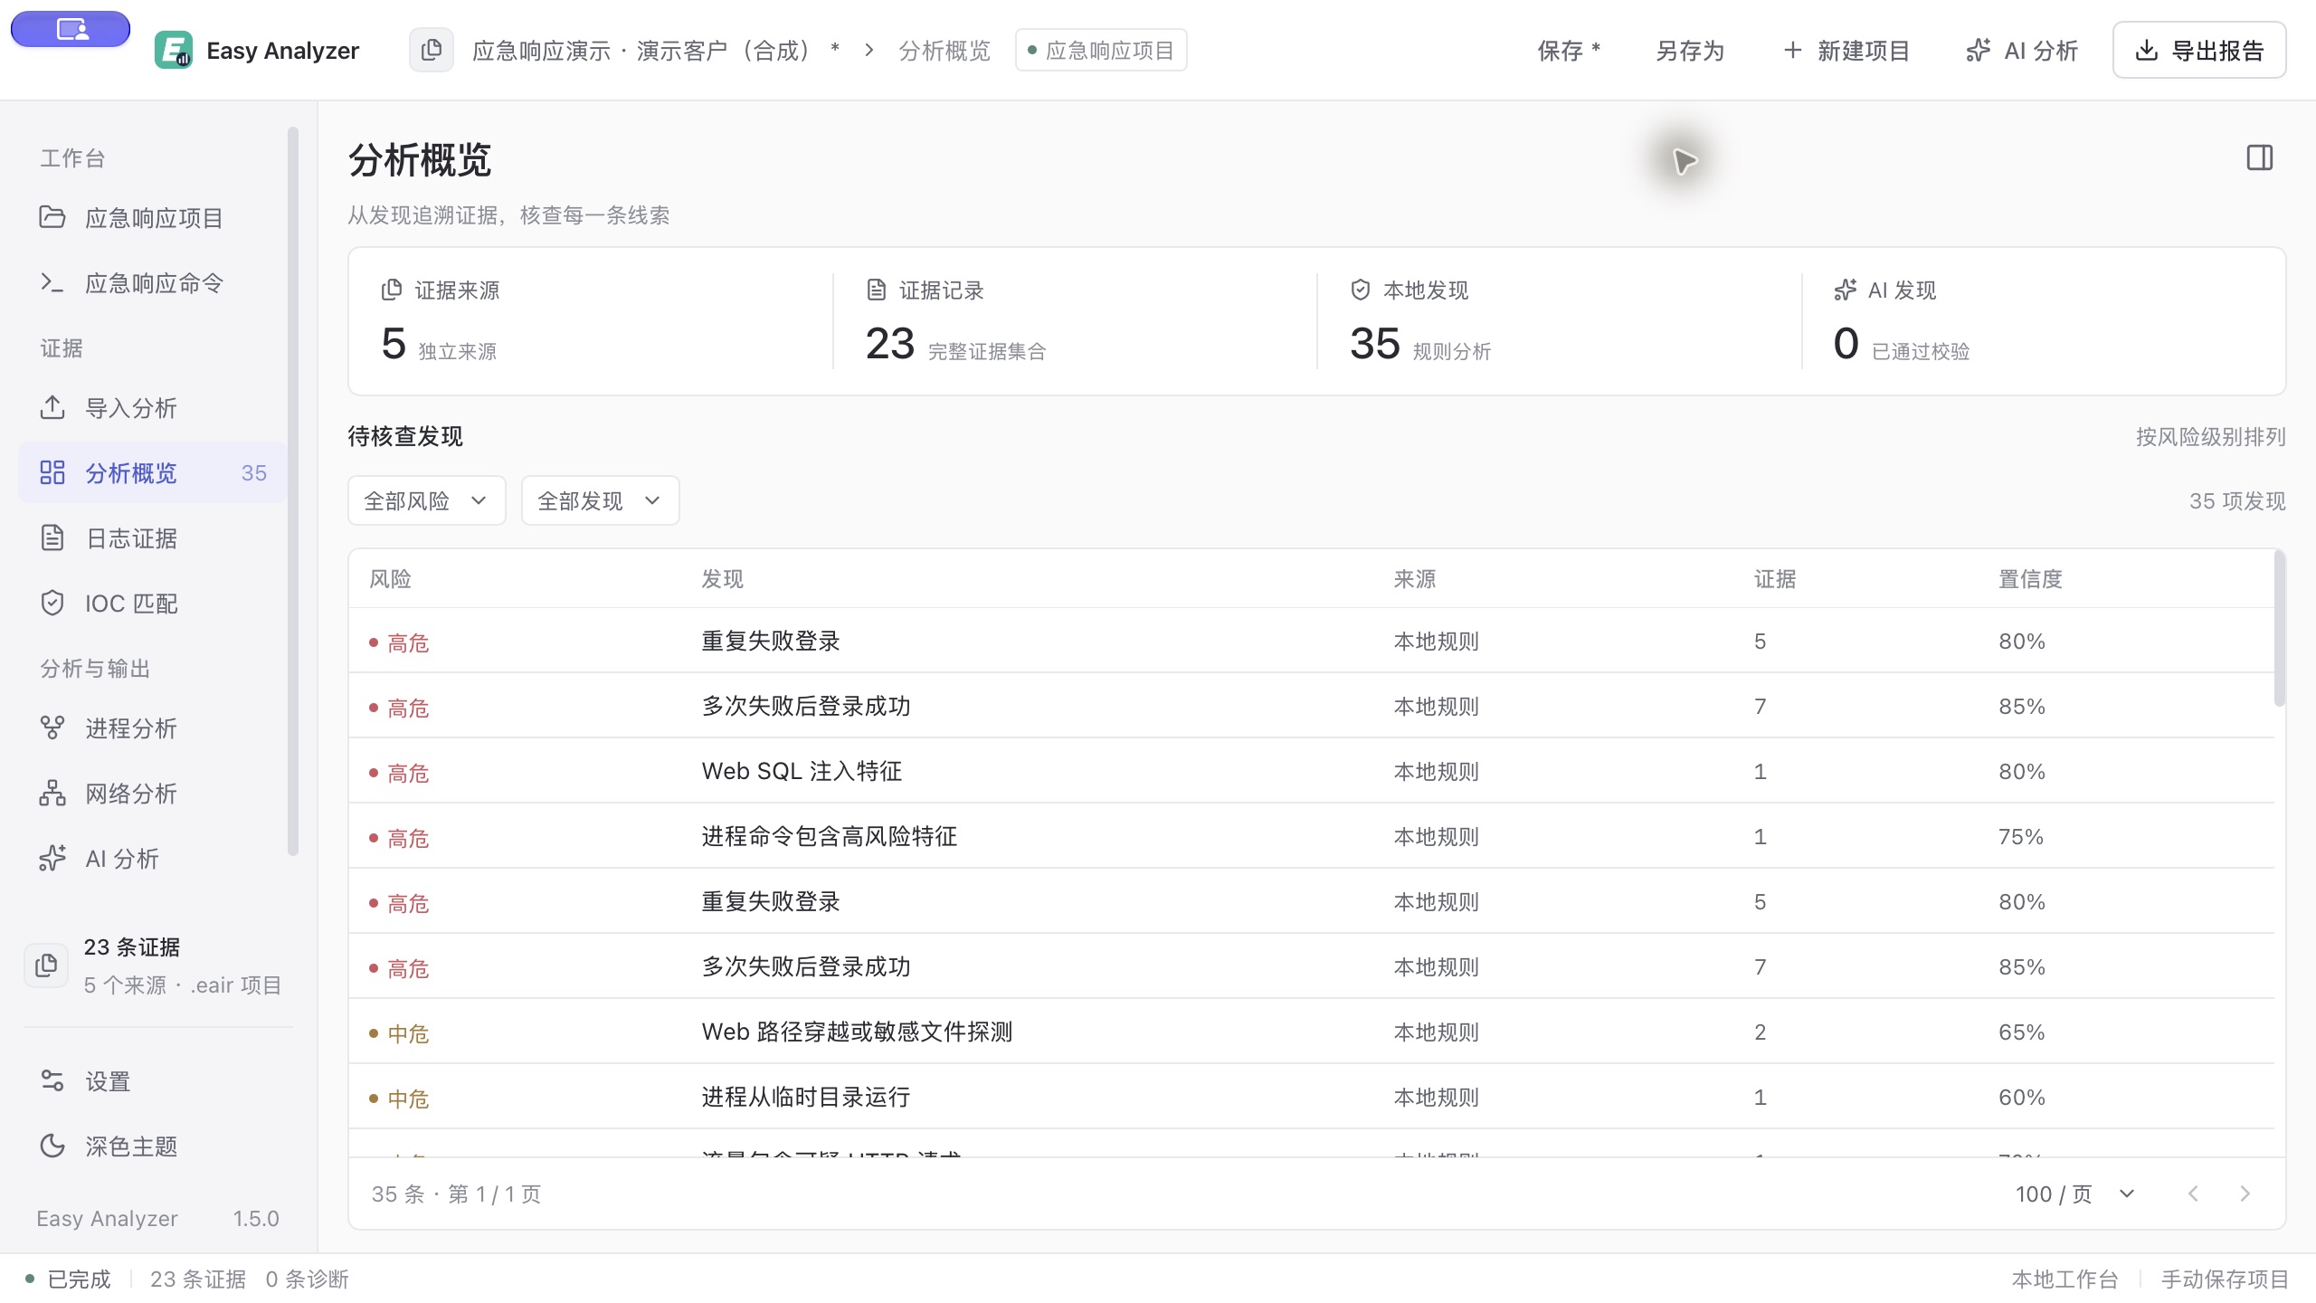Click the 证据记录 card document icon

click(x=876, y=290)
